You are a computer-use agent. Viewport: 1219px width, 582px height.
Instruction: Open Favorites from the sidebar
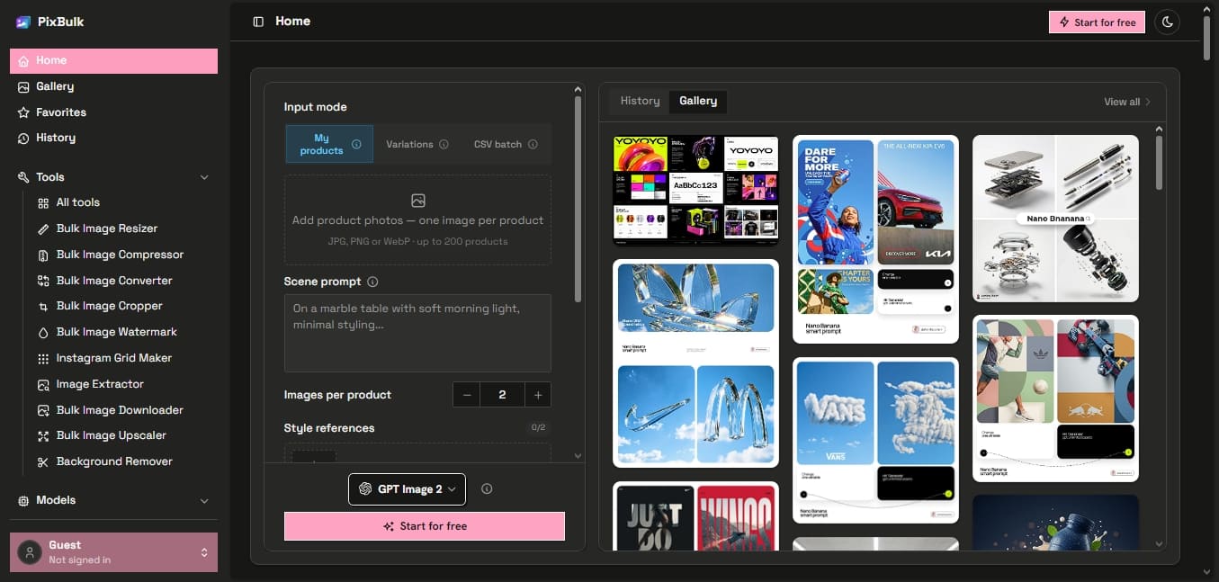[113, 112]
